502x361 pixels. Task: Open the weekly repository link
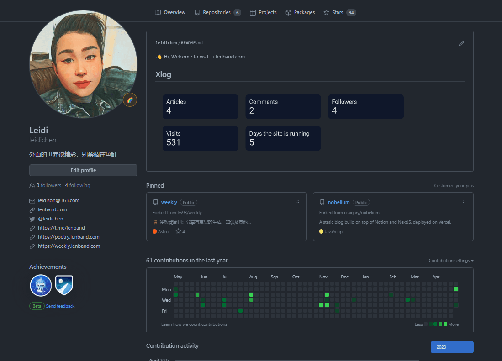point(169,202)
